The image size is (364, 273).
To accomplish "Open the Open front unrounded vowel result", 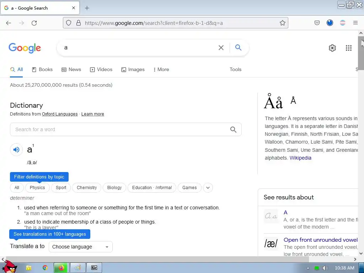I will [321, 240].
